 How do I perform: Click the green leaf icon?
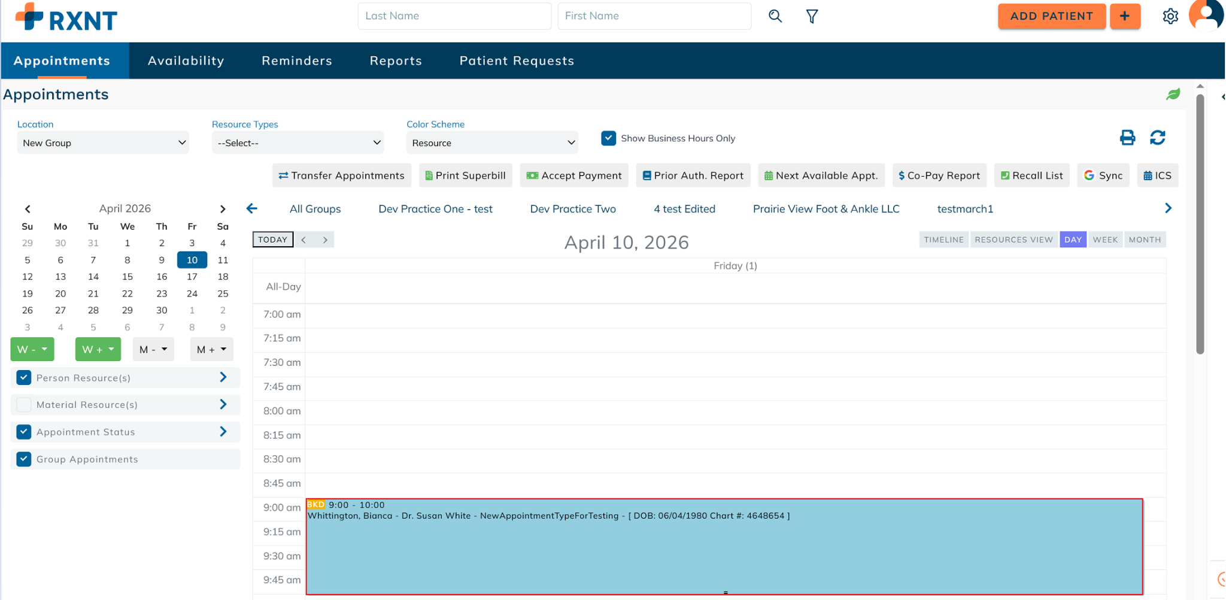click(x=1173, y=95)
